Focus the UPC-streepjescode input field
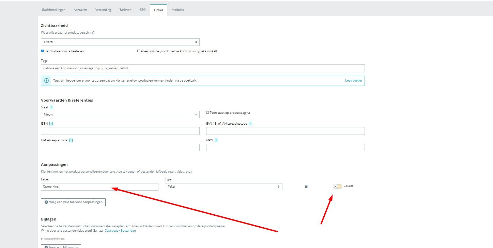 point(120,147)
